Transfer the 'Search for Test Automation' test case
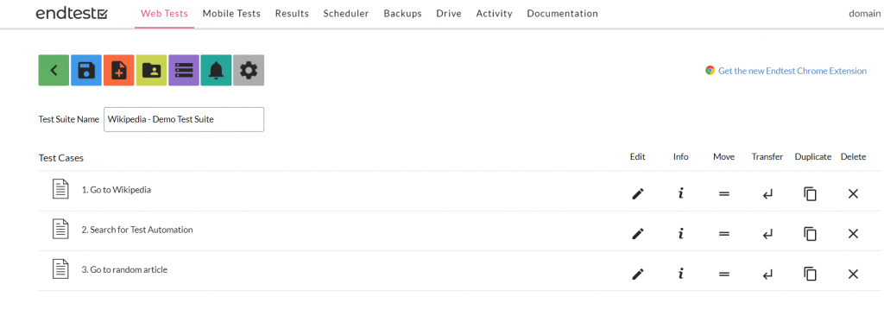 (x=767, y=234)
